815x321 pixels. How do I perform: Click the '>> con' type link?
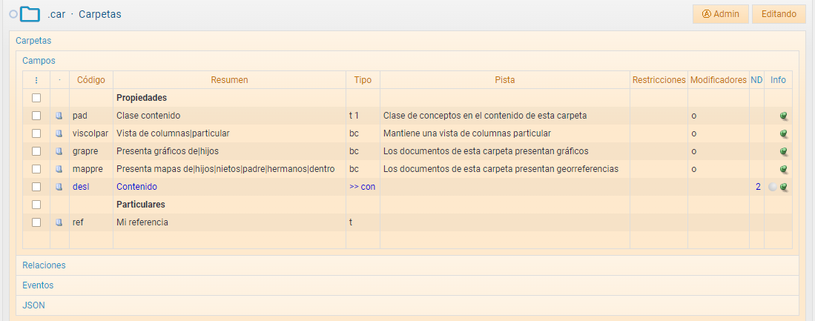pos(362,187)
